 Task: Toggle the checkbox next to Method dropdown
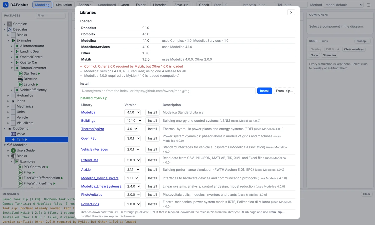(x=368, y=5)
